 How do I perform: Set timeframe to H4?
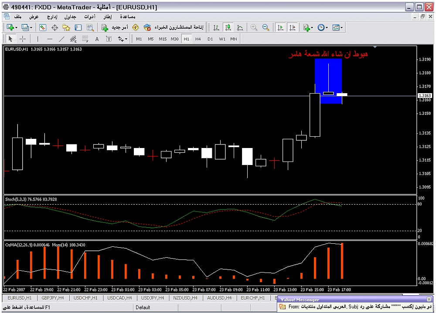(198, 39)
